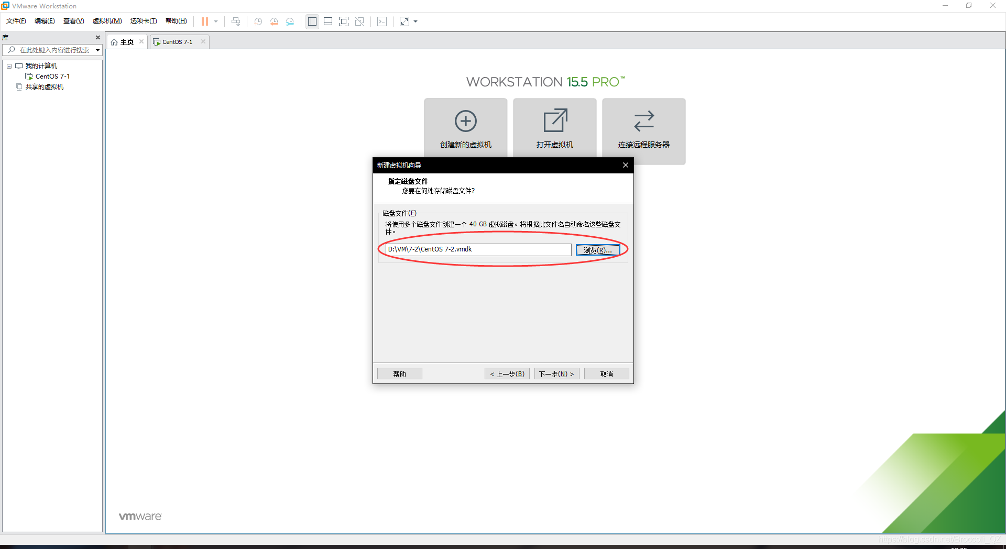Select 我的计算机 in the library tree
The height and width of the screenshot is (549, 1006).
(41, 66)
